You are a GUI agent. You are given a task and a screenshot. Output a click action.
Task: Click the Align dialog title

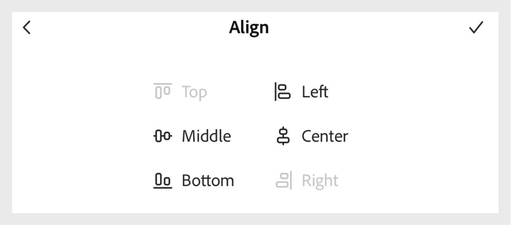(x=249, y=27)
